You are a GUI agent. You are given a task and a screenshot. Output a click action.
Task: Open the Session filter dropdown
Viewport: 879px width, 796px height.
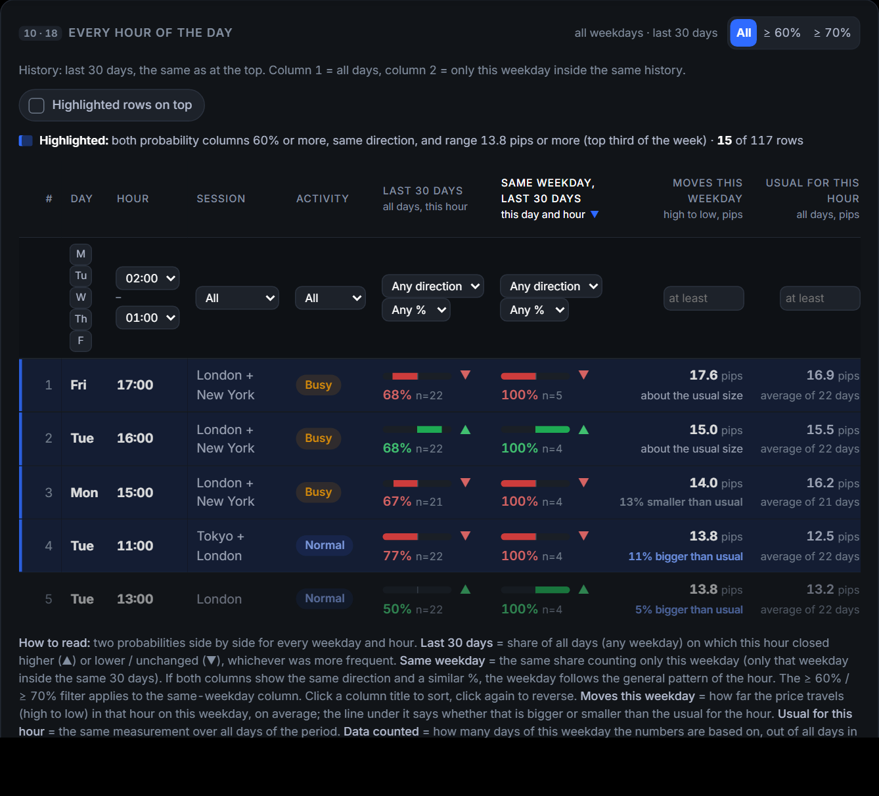click(x=237, y=298)
